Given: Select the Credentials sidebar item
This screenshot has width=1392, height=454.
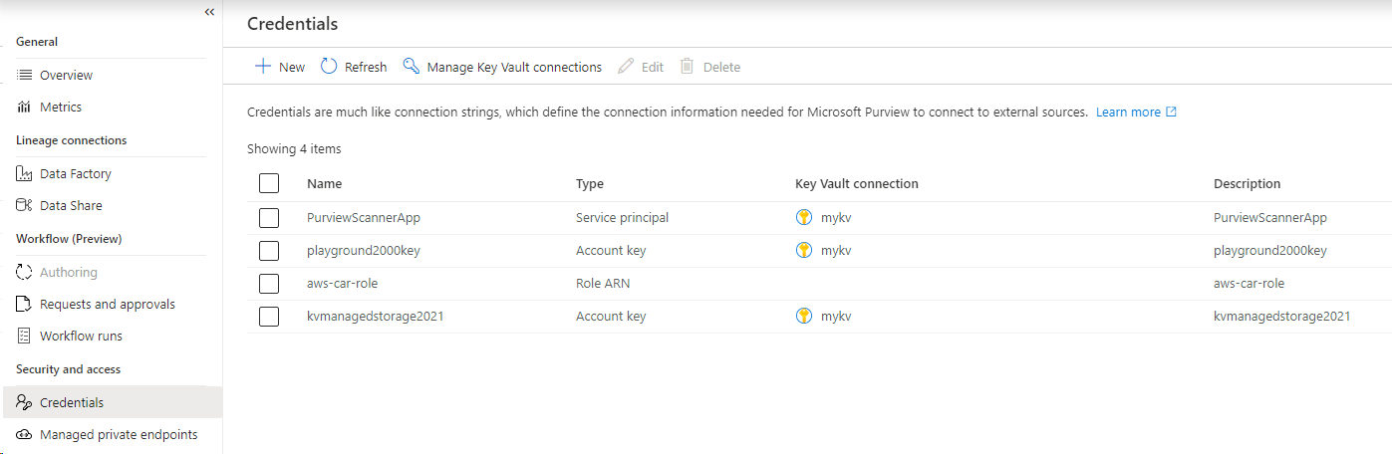Looking at the screenshot, I should coord(112,402).
